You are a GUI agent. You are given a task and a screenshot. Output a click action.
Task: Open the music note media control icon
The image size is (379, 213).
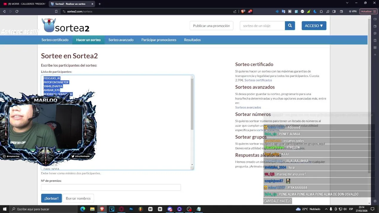pyautogui.click(x=327, y=12)
